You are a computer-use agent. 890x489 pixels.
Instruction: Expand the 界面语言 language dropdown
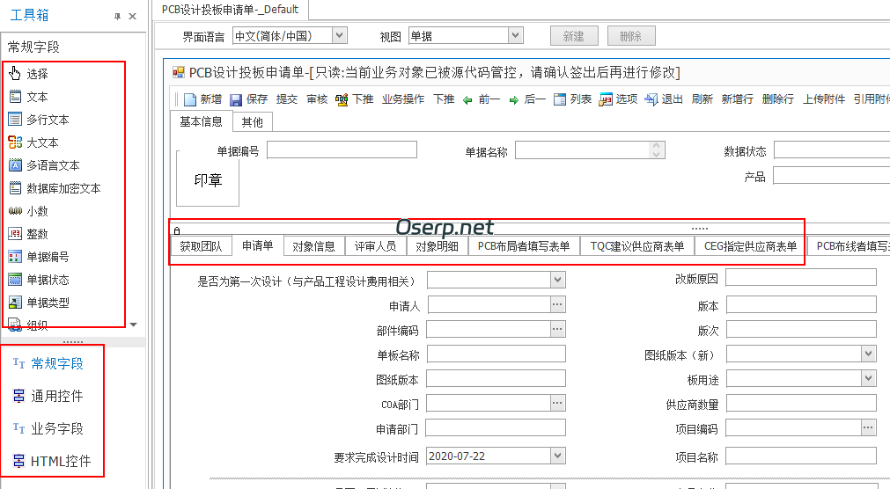pyautogui.click(x=339, y=35)
